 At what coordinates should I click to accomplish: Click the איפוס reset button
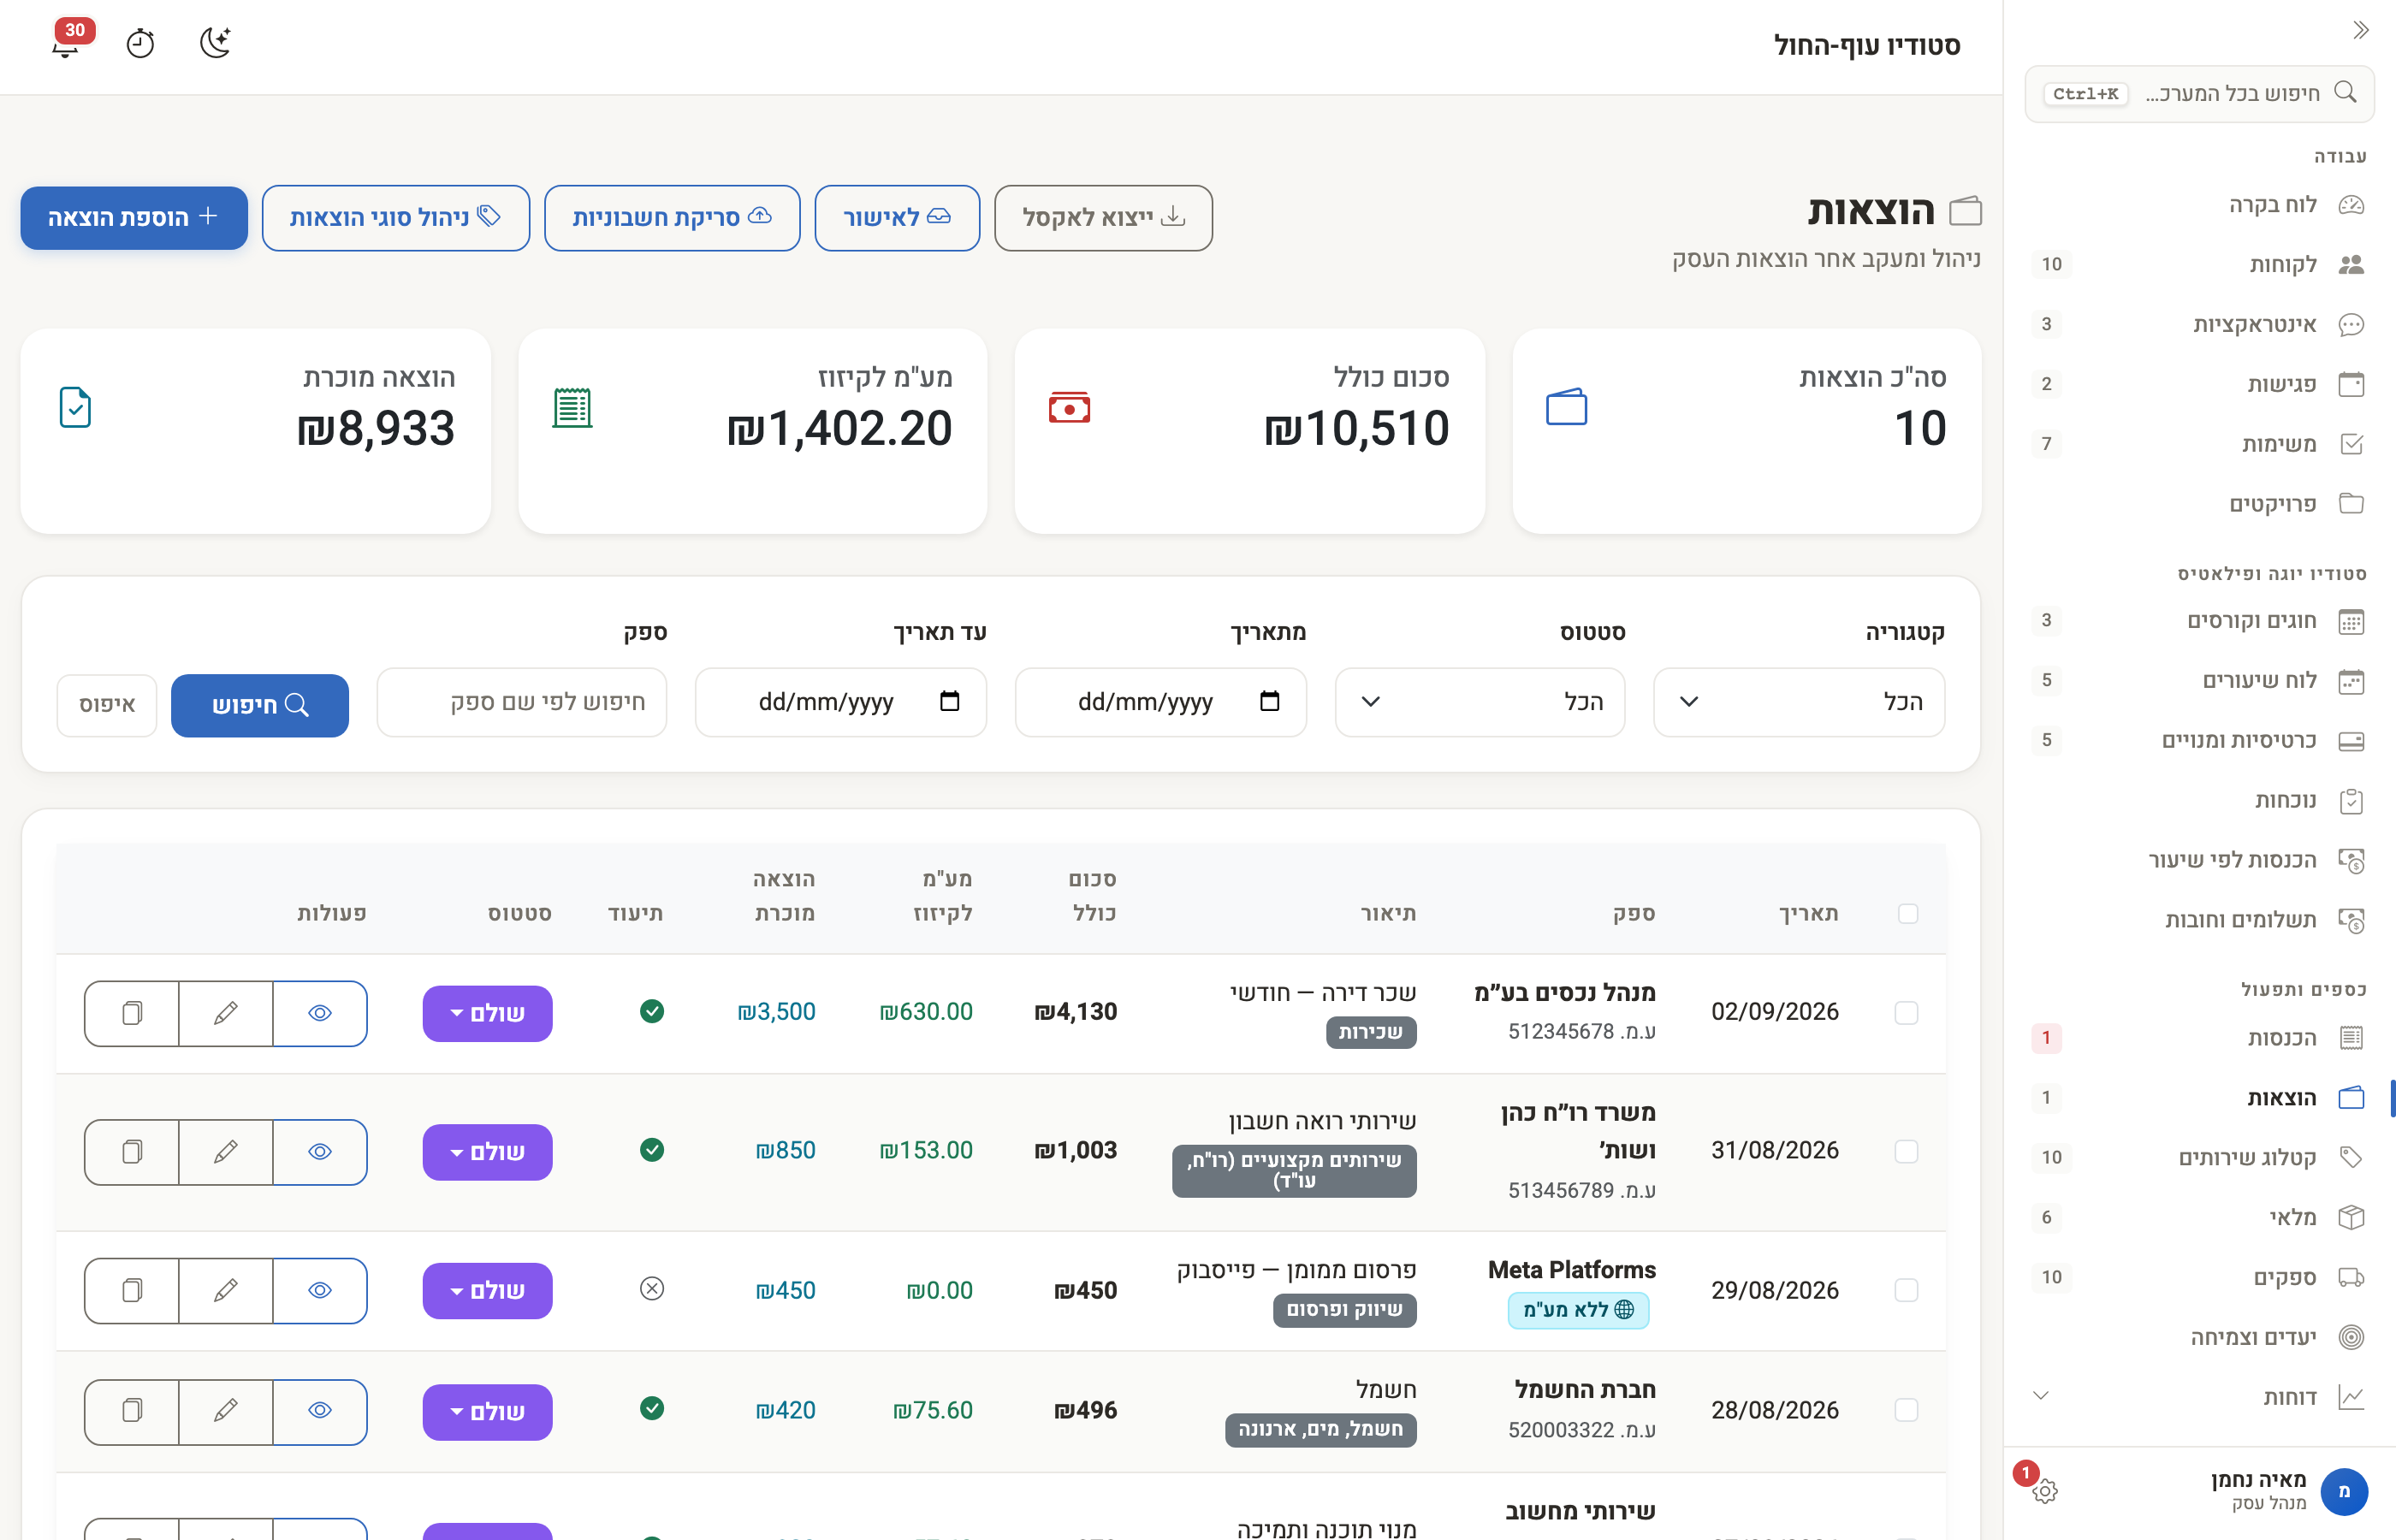[107, 705]
